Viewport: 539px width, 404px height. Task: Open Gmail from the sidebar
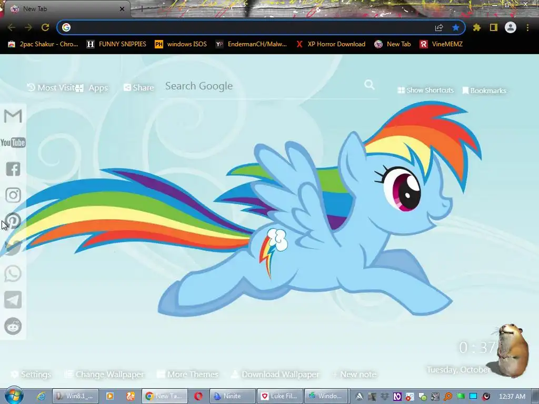point(13,116)
